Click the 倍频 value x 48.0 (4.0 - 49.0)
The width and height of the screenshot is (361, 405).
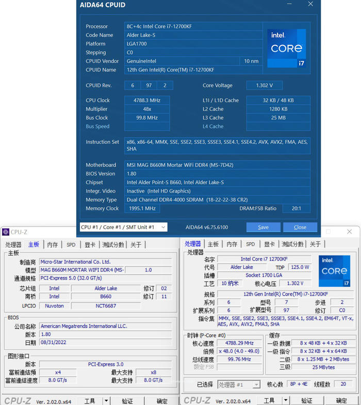pyautogui.click(x=239, y=351)
